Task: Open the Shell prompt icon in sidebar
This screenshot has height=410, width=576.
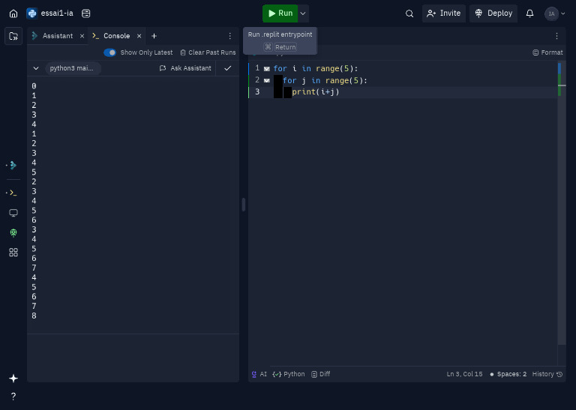Action: point(13,193)
